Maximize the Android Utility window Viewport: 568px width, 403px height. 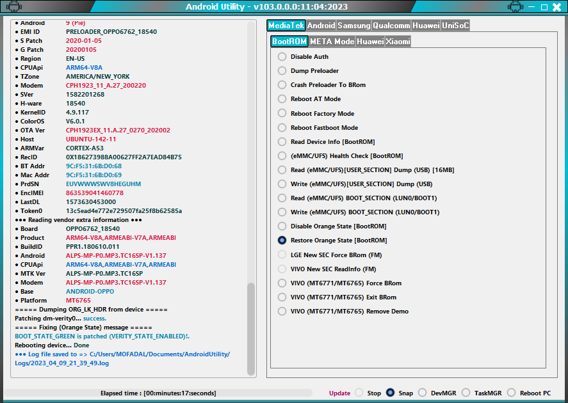(544, 7)
